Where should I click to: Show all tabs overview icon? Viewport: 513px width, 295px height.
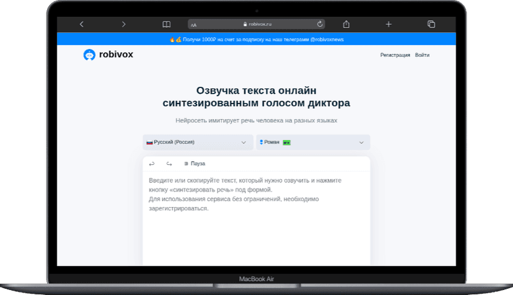point(431,24)
